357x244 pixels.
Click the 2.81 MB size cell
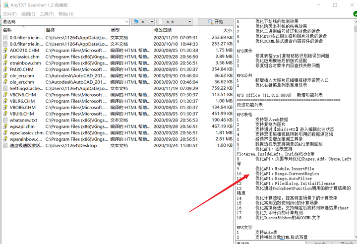[224, 139]
